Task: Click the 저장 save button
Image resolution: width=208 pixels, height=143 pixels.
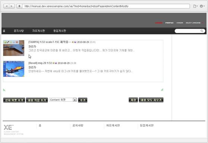Action: pyautogui.click(x=133, y=100)
